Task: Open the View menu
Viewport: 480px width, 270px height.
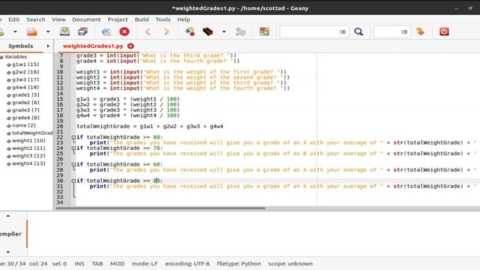Action: [58, 19]
